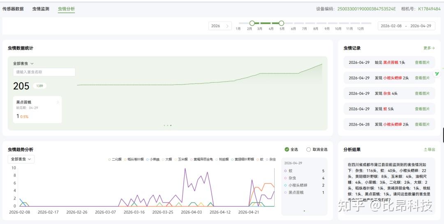Click the month slider handle near 5月
Screen dimensions: 444x224
(281, 23)
